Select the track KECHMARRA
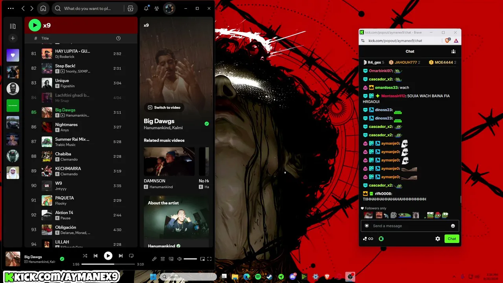Image resolution: width=503 pixels, height=283 pixels. click(81, 171)
